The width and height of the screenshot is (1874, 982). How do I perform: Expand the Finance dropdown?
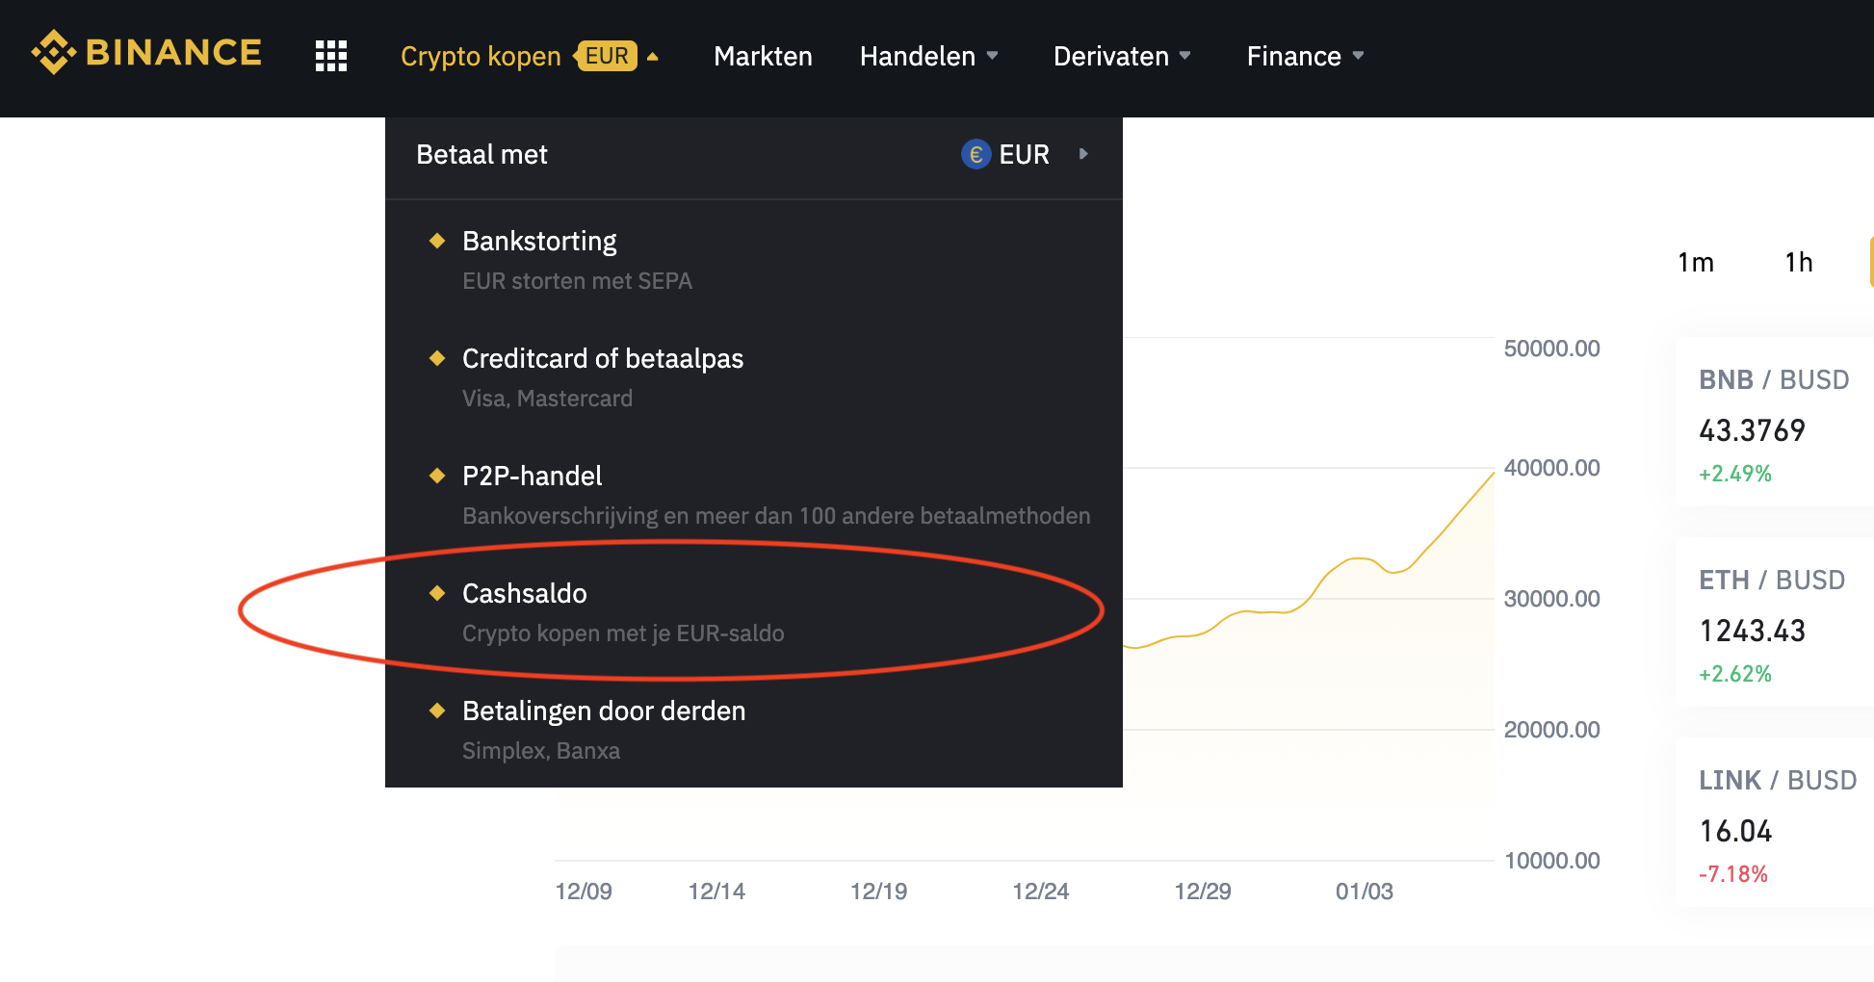click(1359, 56)
